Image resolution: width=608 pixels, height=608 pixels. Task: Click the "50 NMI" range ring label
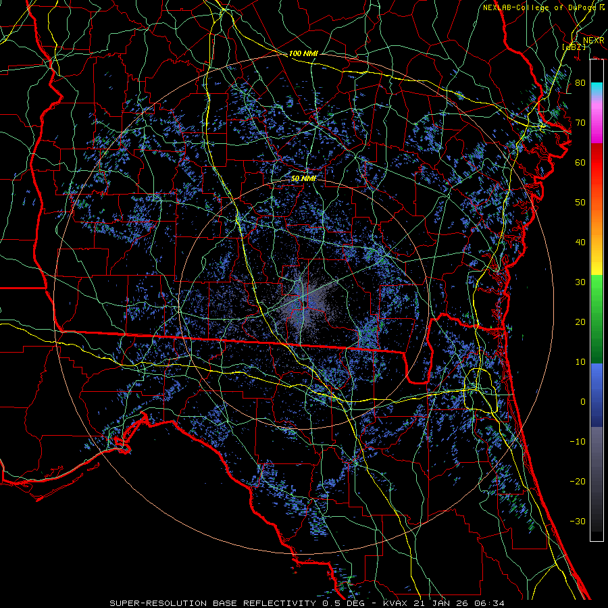[303, 178]
